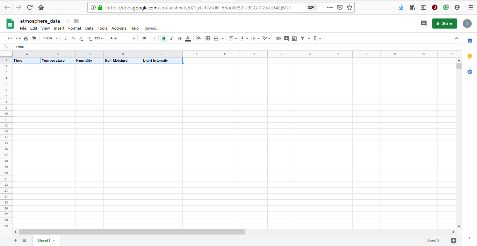The width and height of the screenshot is (477, 246).
Task: Select the Light Intensity cell
Action: (x=162, y=60)
